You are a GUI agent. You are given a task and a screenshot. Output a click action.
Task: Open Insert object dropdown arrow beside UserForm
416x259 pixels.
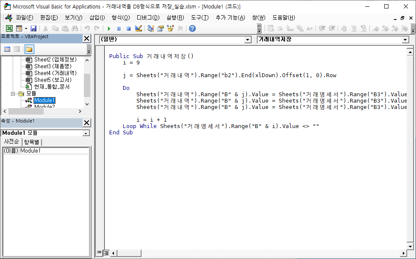[x=26, y=28]
